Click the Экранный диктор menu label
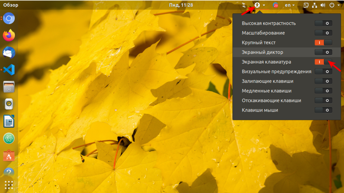This screenshot has width=344, height=193. (x=262, y=52)
